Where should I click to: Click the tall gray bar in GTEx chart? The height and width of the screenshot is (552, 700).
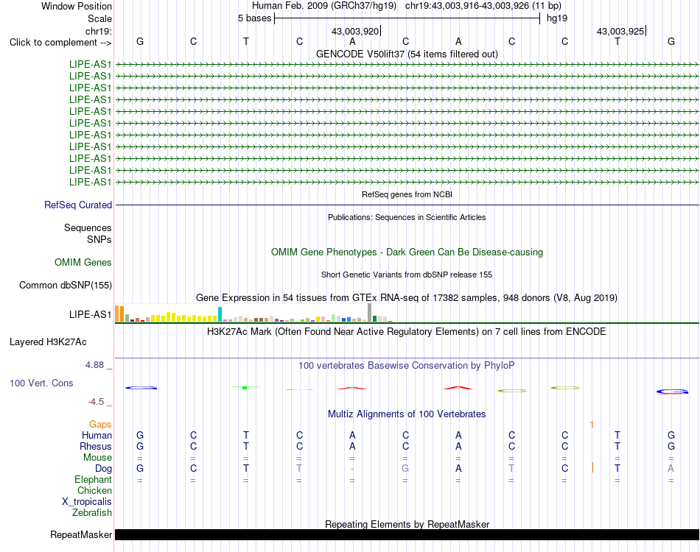[x=370, y=313]
